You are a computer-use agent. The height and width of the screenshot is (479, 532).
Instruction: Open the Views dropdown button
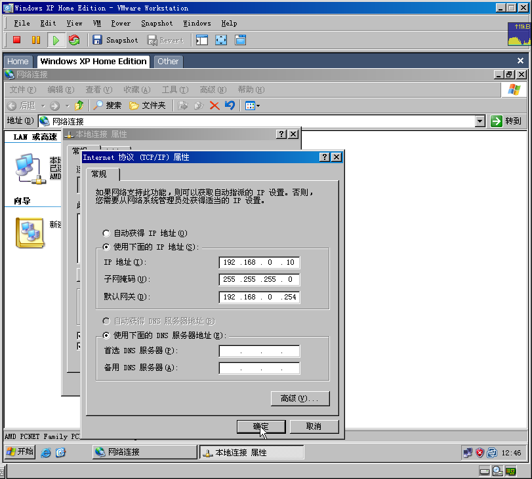coord(253,105)
